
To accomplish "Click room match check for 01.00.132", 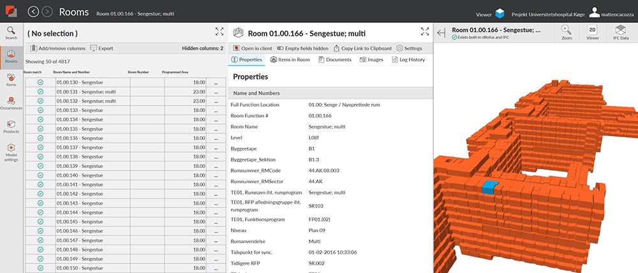I will point(40,101).
